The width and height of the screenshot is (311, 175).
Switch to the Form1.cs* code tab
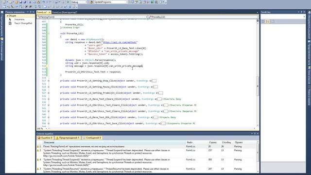42,12
